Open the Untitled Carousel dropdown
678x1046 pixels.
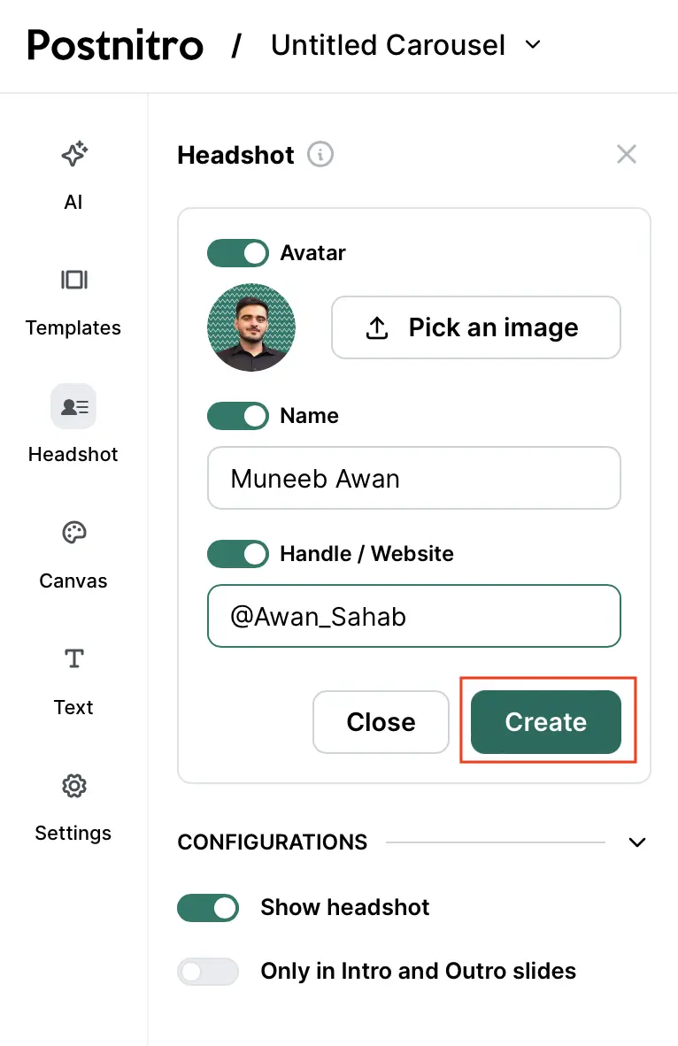tap(533, 44)
